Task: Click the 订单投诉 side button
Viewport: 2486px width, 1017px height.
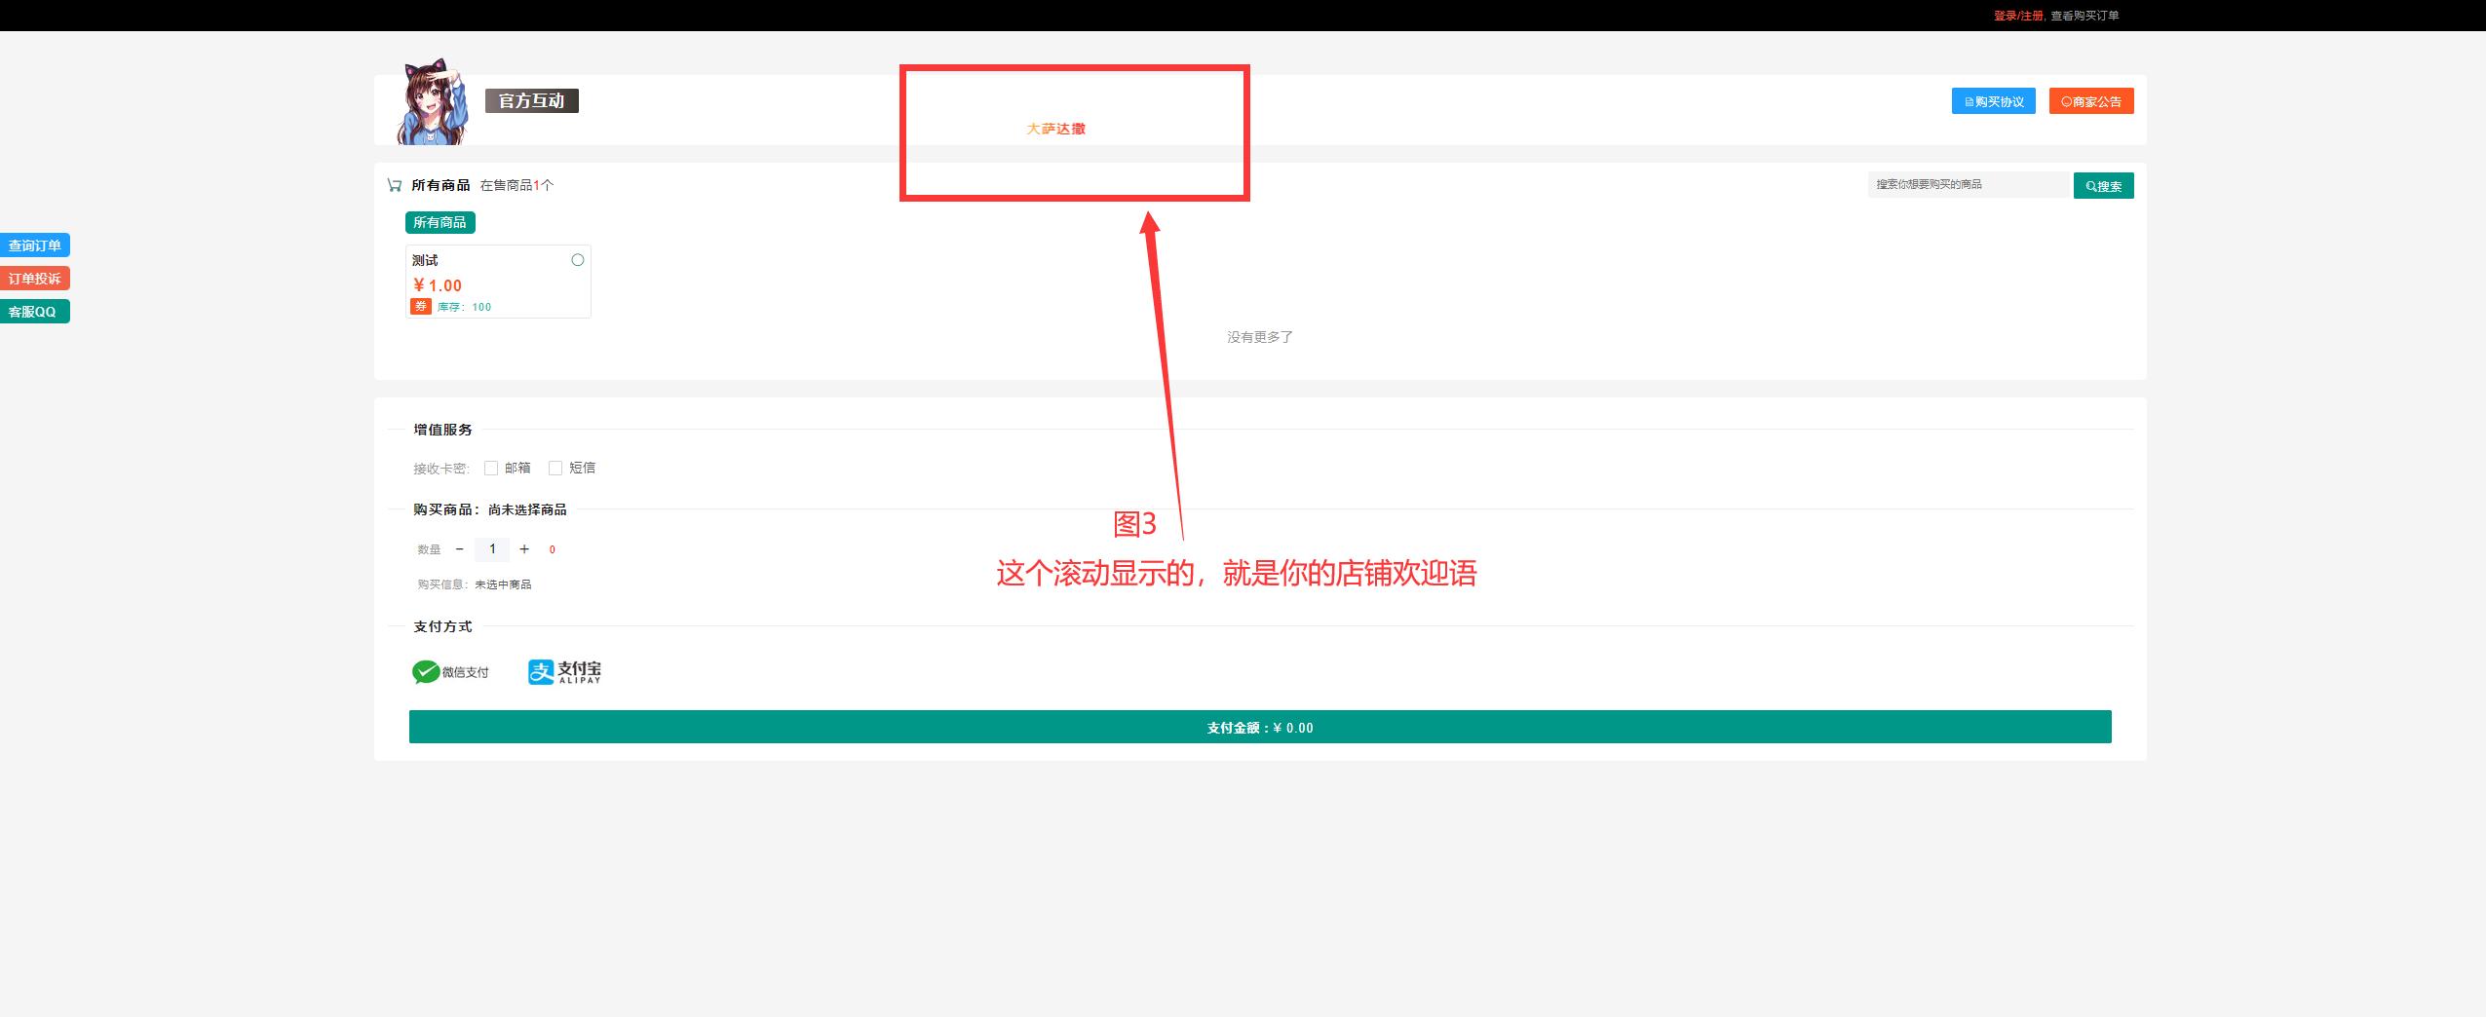Action: pos(35,279)
